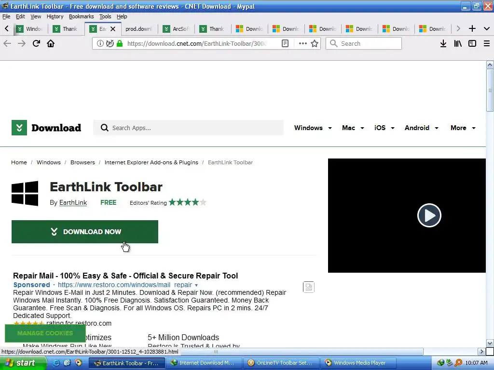Switch to Windows Media Player taskbar item
494x370 pixels.
coord(358,363)
